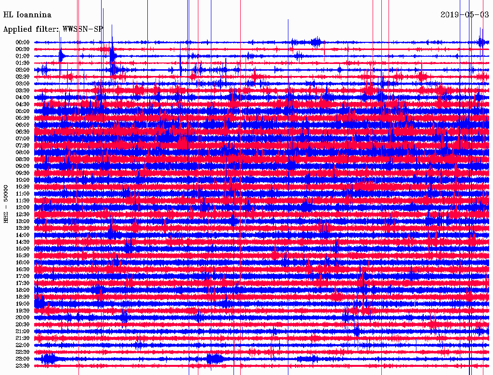Select the 08:00 time label

tap(23, 152)
